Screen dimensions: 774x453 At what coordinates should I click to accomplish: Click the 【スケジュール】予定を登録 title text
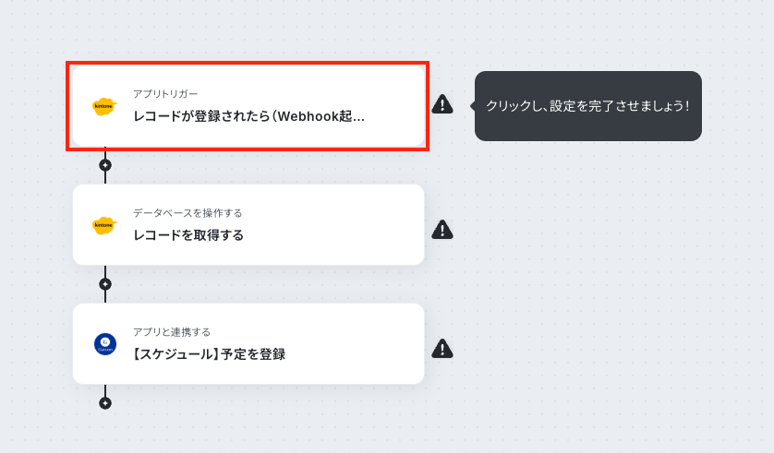(209, 354)
